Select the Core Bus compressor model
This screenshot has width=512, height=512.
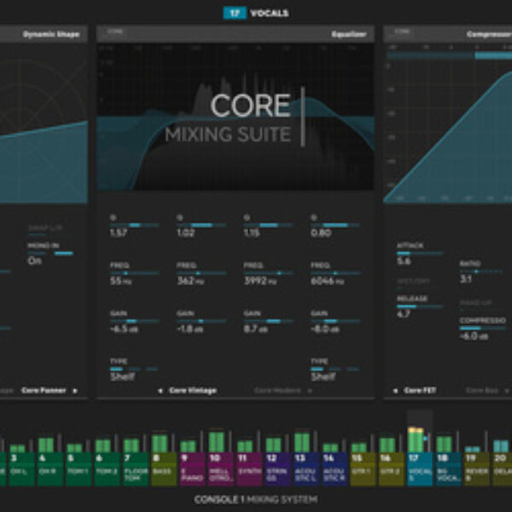tap(482, 391)
